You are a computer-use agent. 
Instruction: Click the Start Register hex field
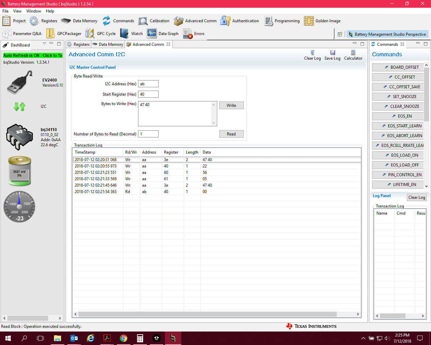(x=148, y=94)
